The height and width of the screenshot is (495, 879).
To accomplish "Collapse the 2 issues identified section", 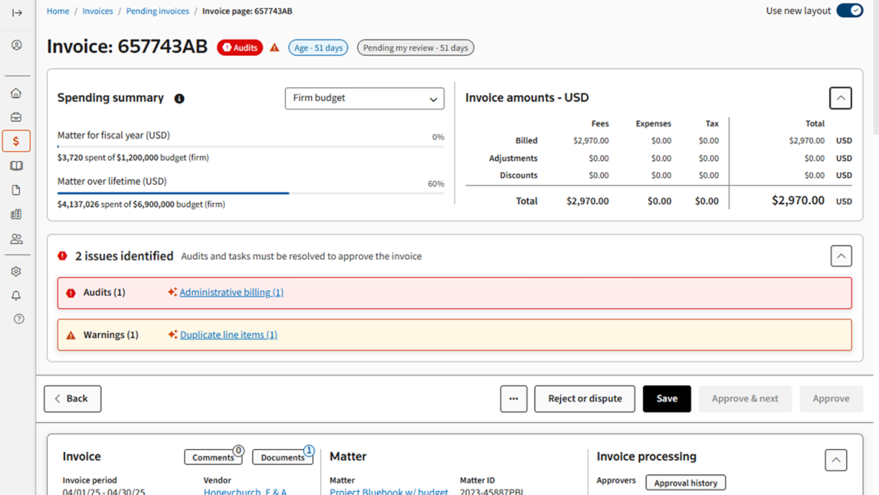I will pyautogui.click(x=841, y=256).
